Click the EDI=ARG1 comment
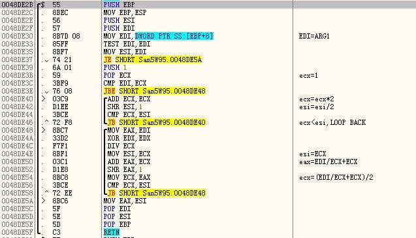Screen dimensions: 416x238 point(314,36)
